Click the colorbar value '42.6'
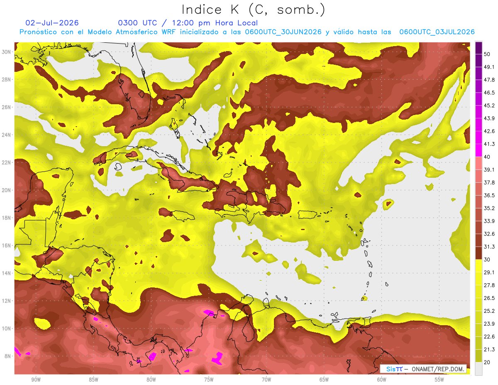This screenshot has width=498, height=385. click(x=489, y=131)
